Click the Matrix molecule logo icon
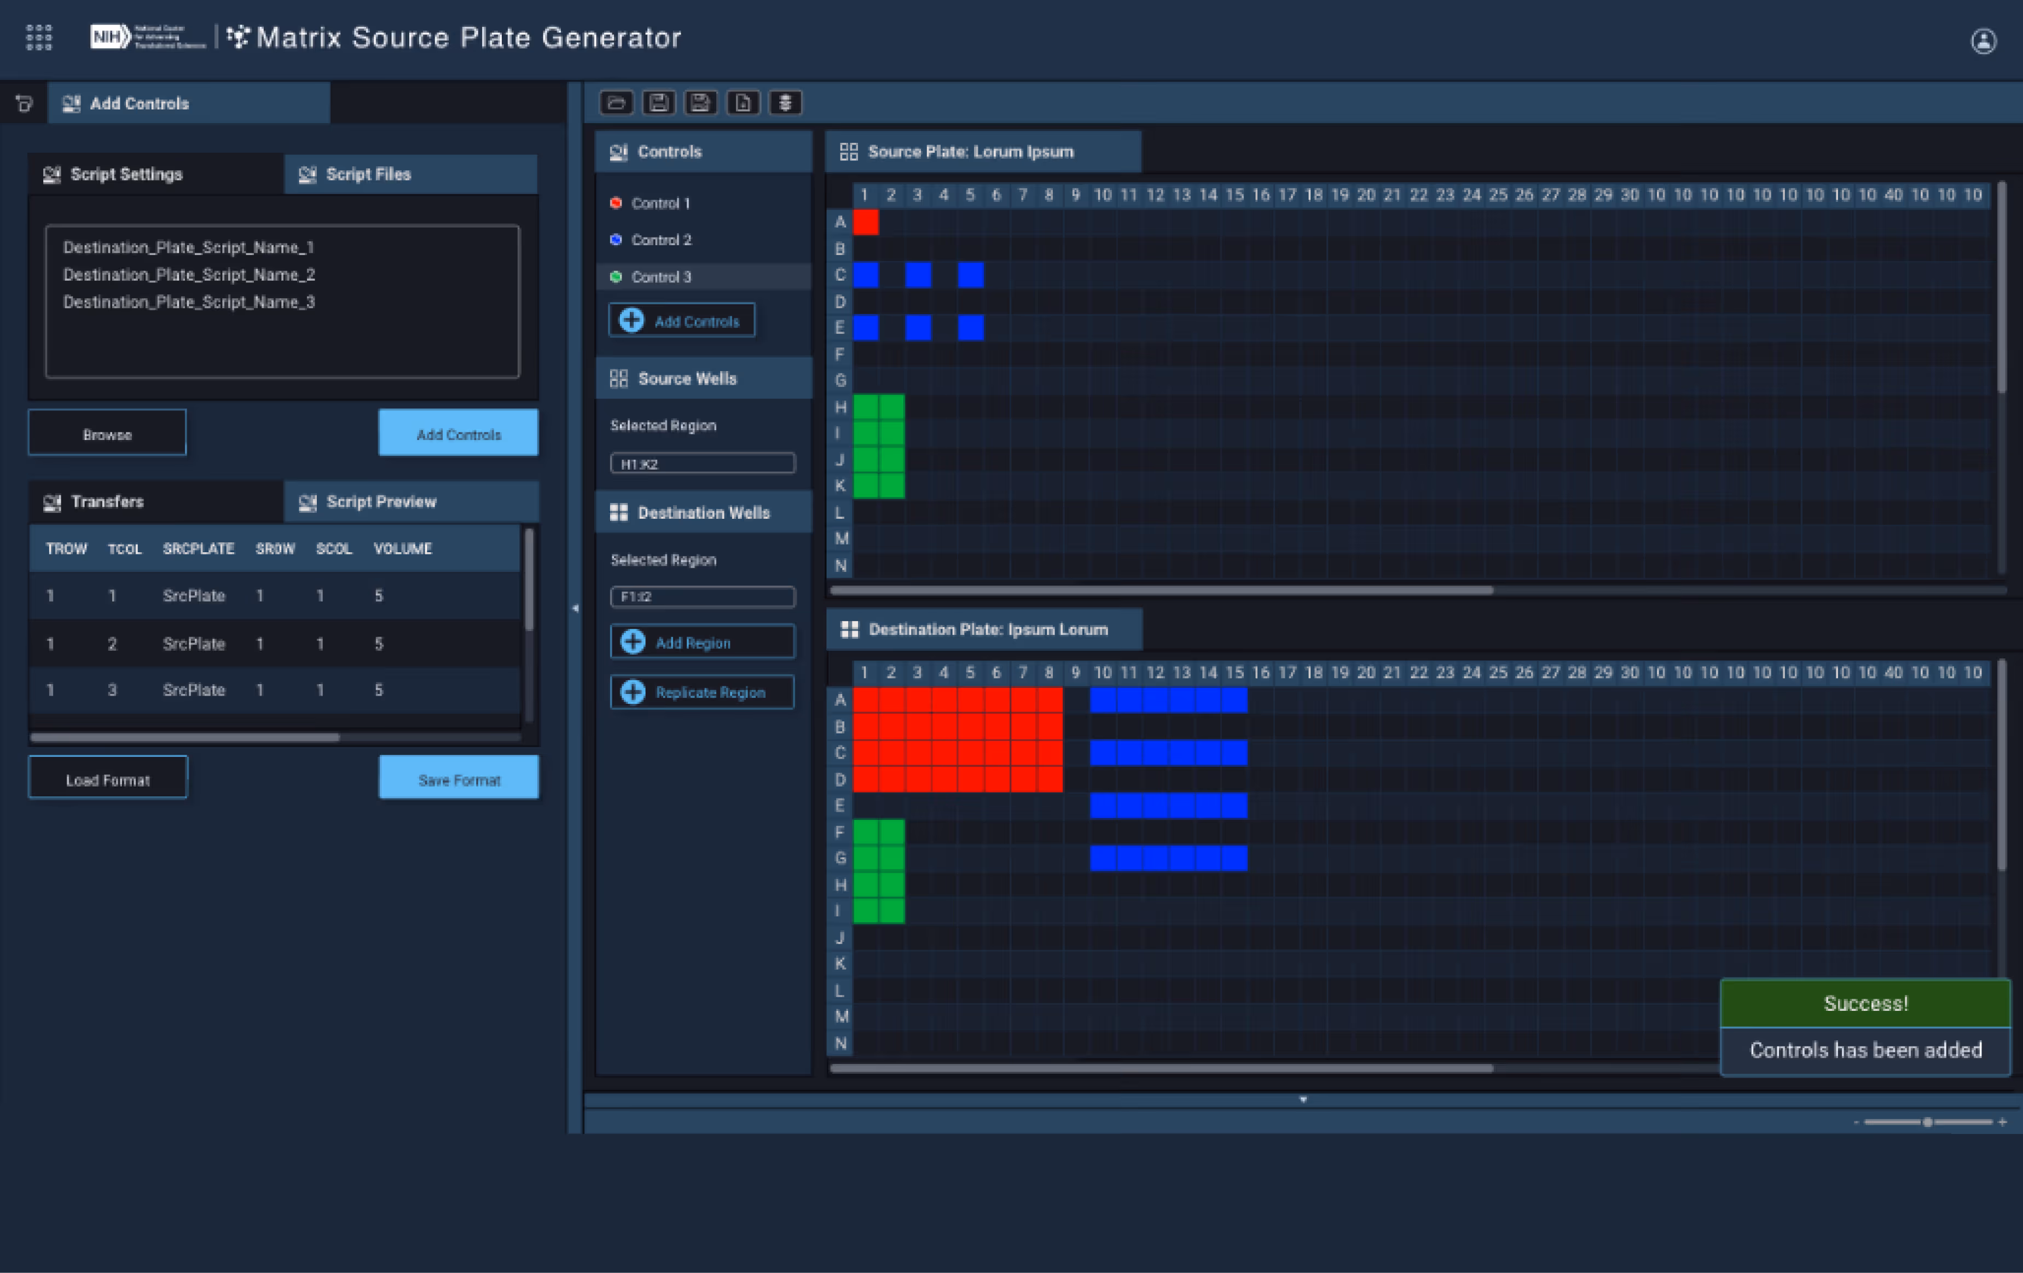 click(239, 37)
